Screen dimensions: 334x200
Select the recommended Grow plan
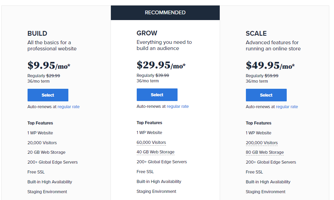click(157, 95)
